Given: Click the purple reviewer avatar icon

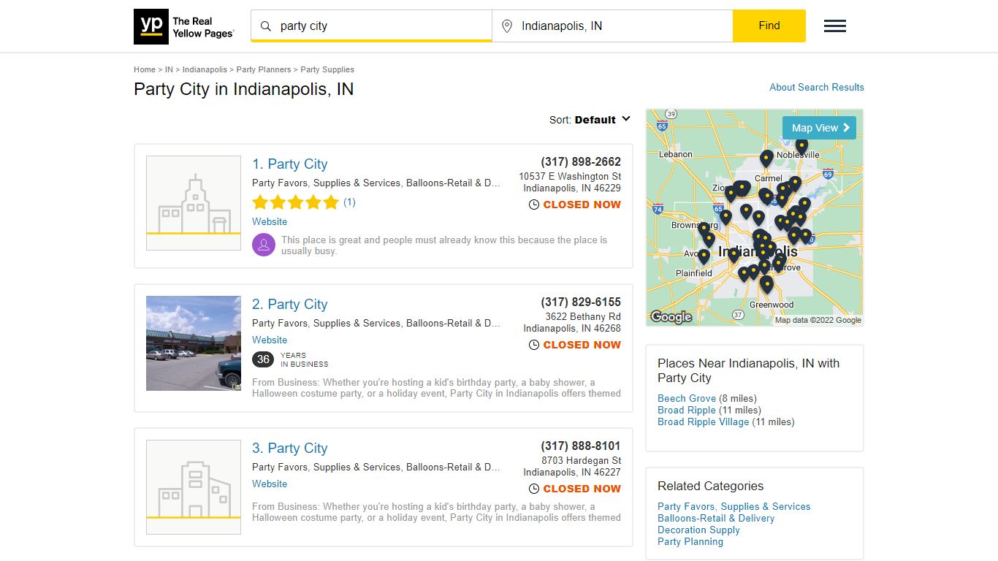Looking at the screenshot, I should [x=264, y=245].
